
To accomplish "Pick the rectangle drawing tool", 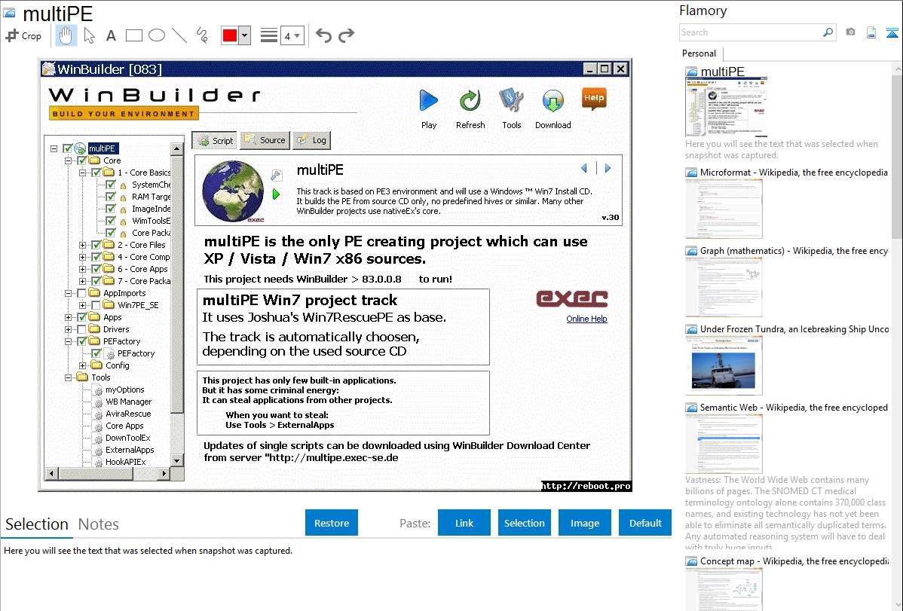I will click(133, 35).
